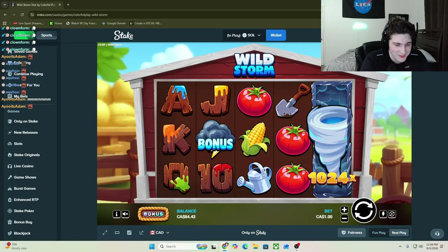Open the volume control in system tray
This screenshot has height=252, width=448.
click(x=421, y=246)
